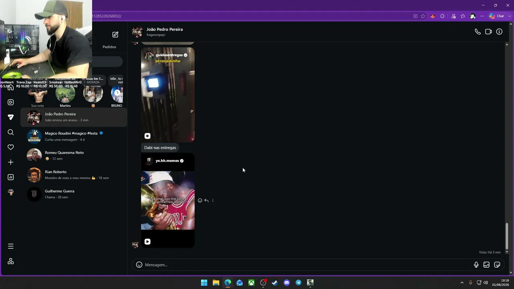Viewport: 514px width, 289px height.
Task: Open conversation information panel
Action: pos(499,32)
